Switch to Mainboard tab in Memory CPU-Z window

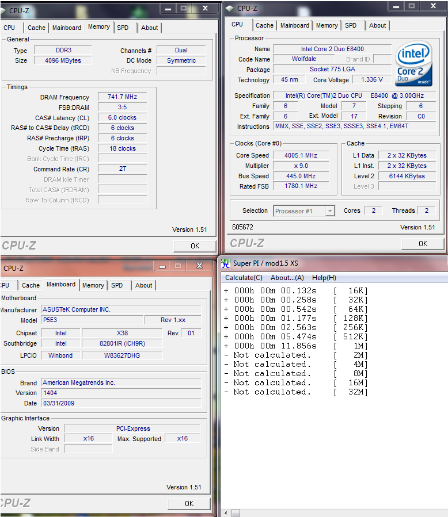pos(67,28)
